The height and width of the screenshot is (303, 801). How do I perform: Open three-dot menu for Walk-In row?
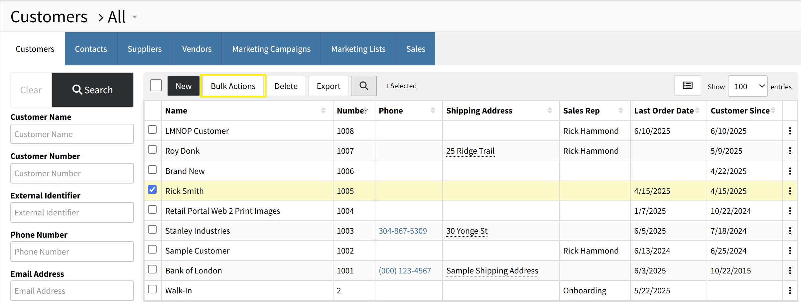click(x=790, y=290)
